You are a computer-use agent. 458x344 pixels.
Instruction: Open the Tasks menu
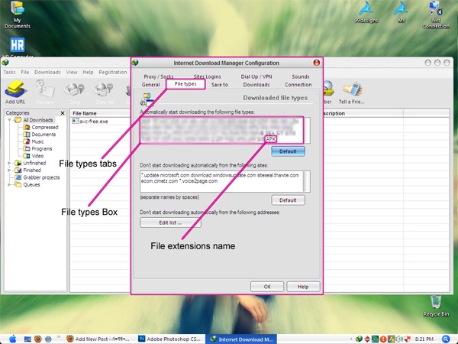point(9,72)
